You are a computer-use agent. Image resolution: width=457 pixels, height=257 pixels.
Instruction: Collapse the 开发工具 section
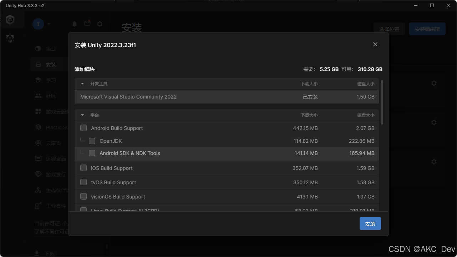coord(82,84)
